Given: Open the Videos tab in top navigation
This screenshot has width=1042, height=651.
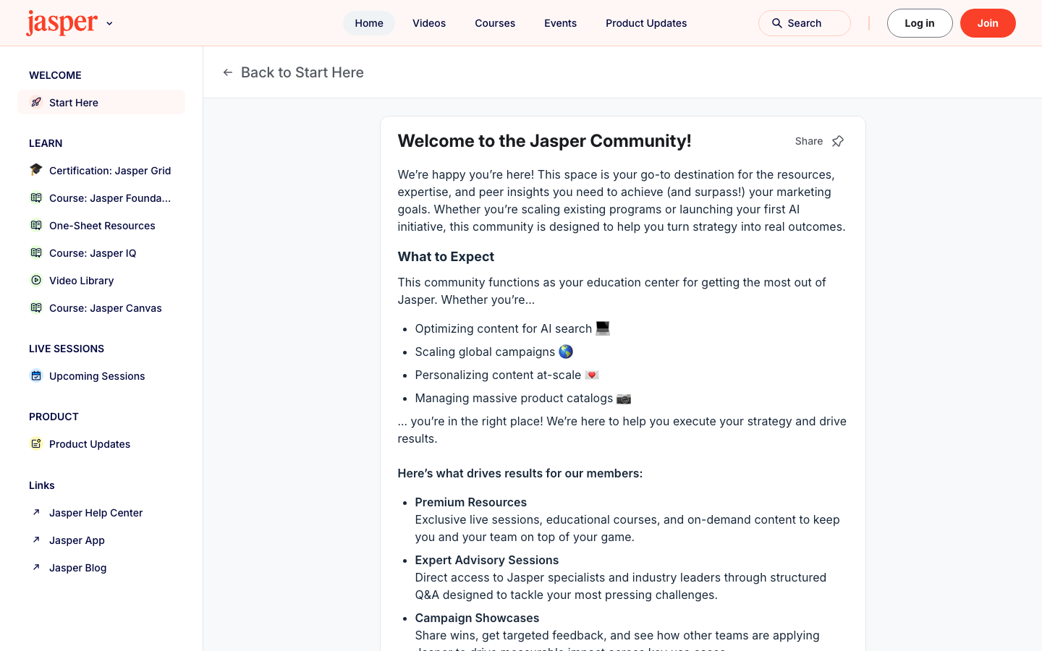Looking at the screenshot, I should 429,23.
